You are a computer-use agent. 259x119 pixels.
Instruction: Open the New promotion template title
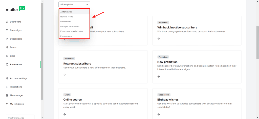(167, 62)
